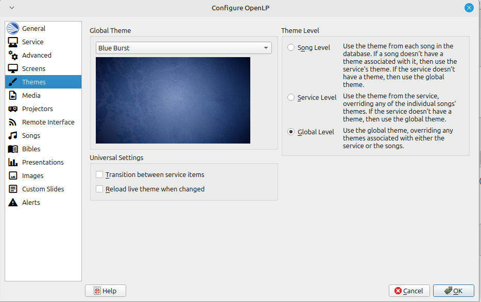Viewport: 481px width, 302px height.
Task: Select the Projectors icon in sidebar
Action: coord(13,109)
